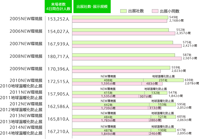199x139 pixels.
Task: Click the 415社 green bar segment
Action: tap(108, 93)
